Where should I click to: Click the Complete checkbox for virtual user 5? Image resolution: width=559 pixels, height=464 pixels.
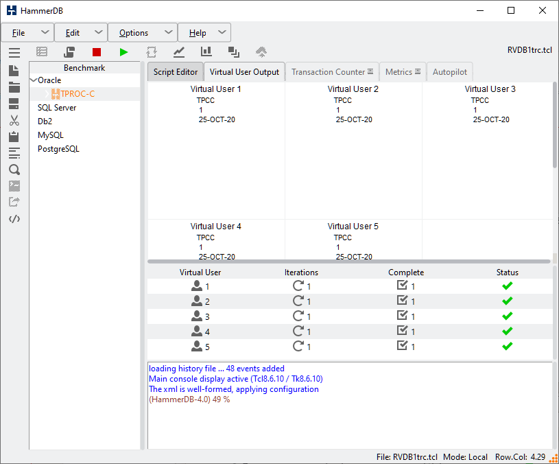pos(403,347)
